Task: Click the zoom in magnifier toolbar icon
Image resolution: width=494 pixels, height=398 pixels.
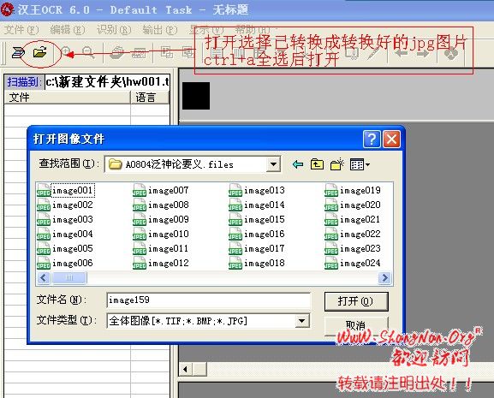Action: pos(66,51)
